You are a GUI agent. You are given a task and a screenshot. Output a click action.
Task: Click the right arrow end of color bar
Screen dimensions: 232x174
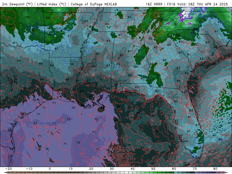[226, 173]
